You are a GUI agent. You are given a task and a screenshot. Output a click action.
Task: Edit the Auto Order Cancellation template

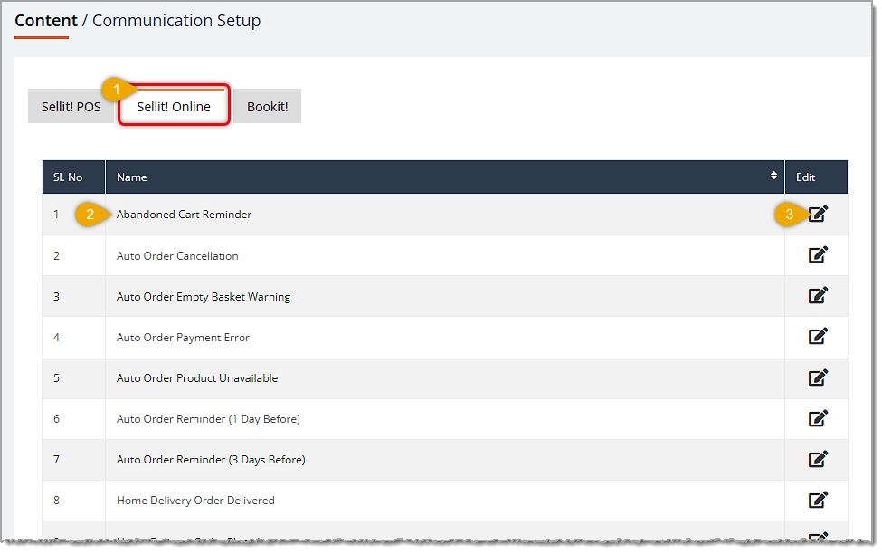point(818,254)
